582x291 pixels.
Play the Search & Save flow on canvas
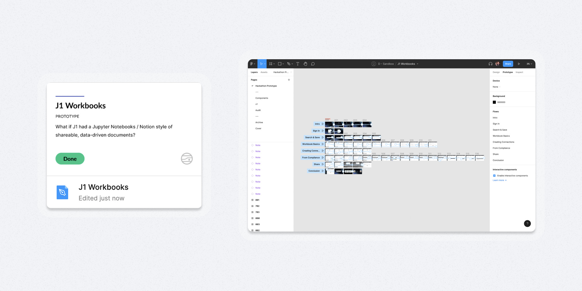[323, 137]
